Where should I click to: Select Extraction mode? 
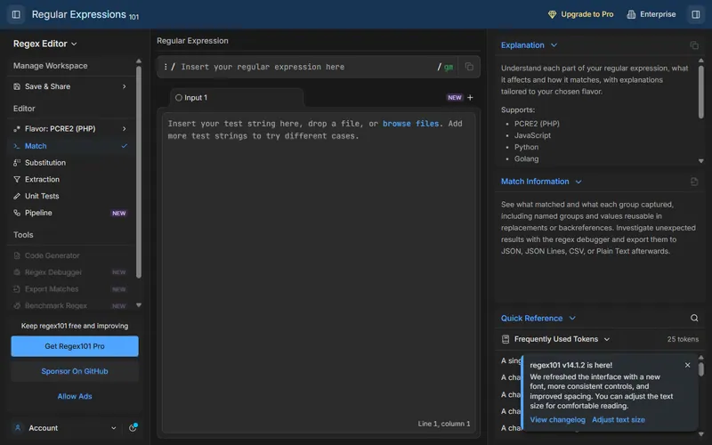click(x=70, y=180)
